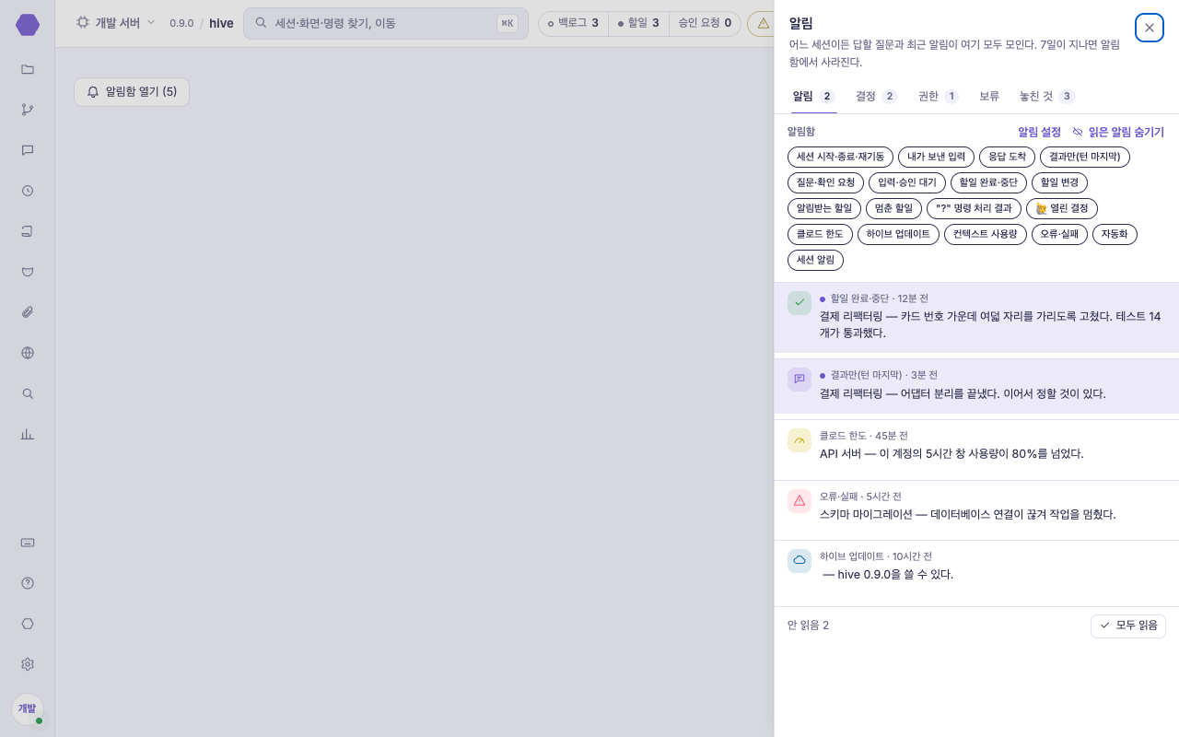Open the bar chart statistics icon
The width and height of the screenshot is (1179, 737).
click(28, 434)
